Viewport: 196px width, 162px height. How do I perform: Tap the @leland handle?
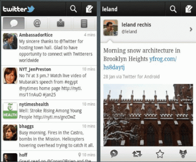tap(129, 32)
